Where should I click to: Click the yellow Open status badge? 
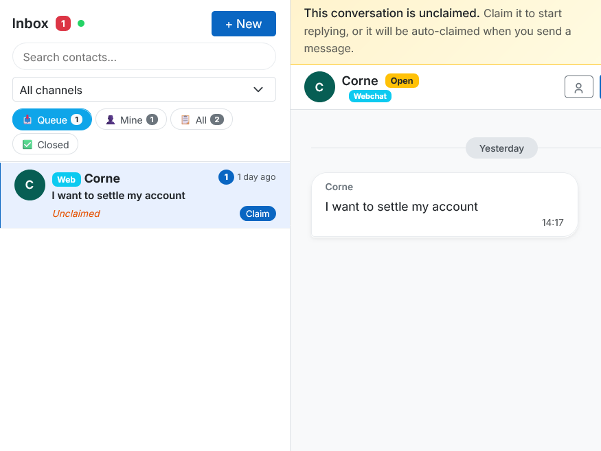[402, 80]
